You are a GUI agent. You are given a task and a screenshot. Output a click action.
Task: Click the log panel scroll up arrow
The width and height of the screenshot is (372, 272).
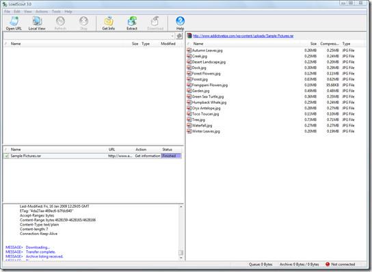tap(181, 207)
